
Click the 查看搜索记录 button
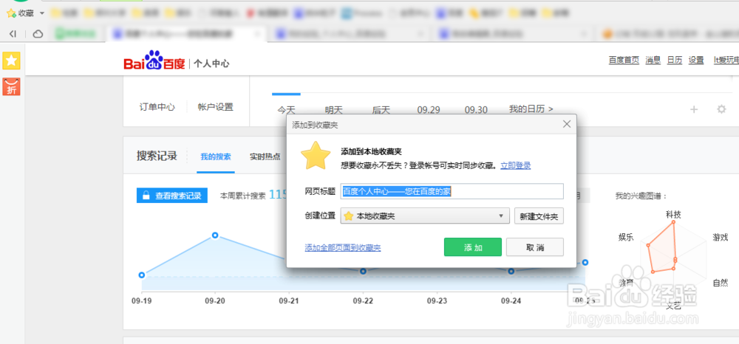pyautogui.click(x=172, y=196)
